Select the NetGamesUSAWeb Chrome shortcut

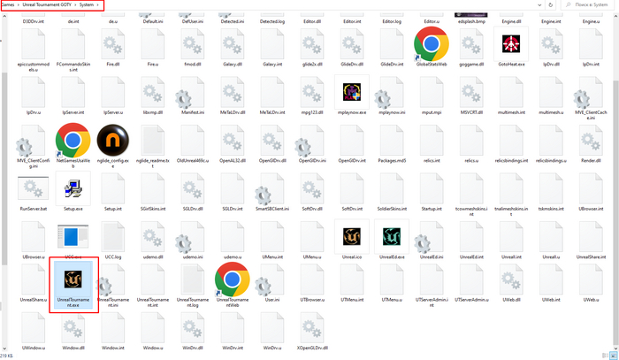[x=73, y=147]
